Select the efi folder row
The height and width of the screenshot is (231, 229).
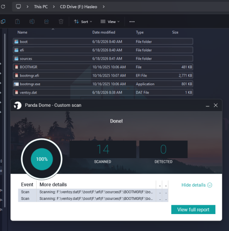103,50
